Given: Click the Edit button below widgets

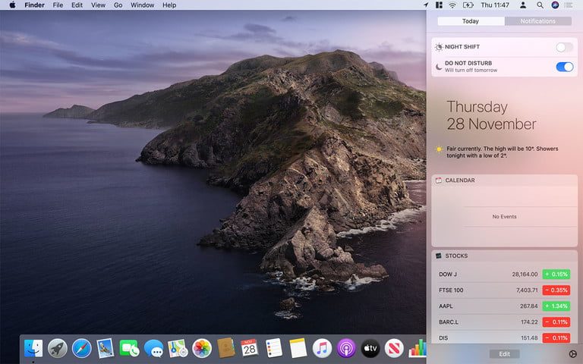Looking at the screenshot, I should tap(504, 354).
